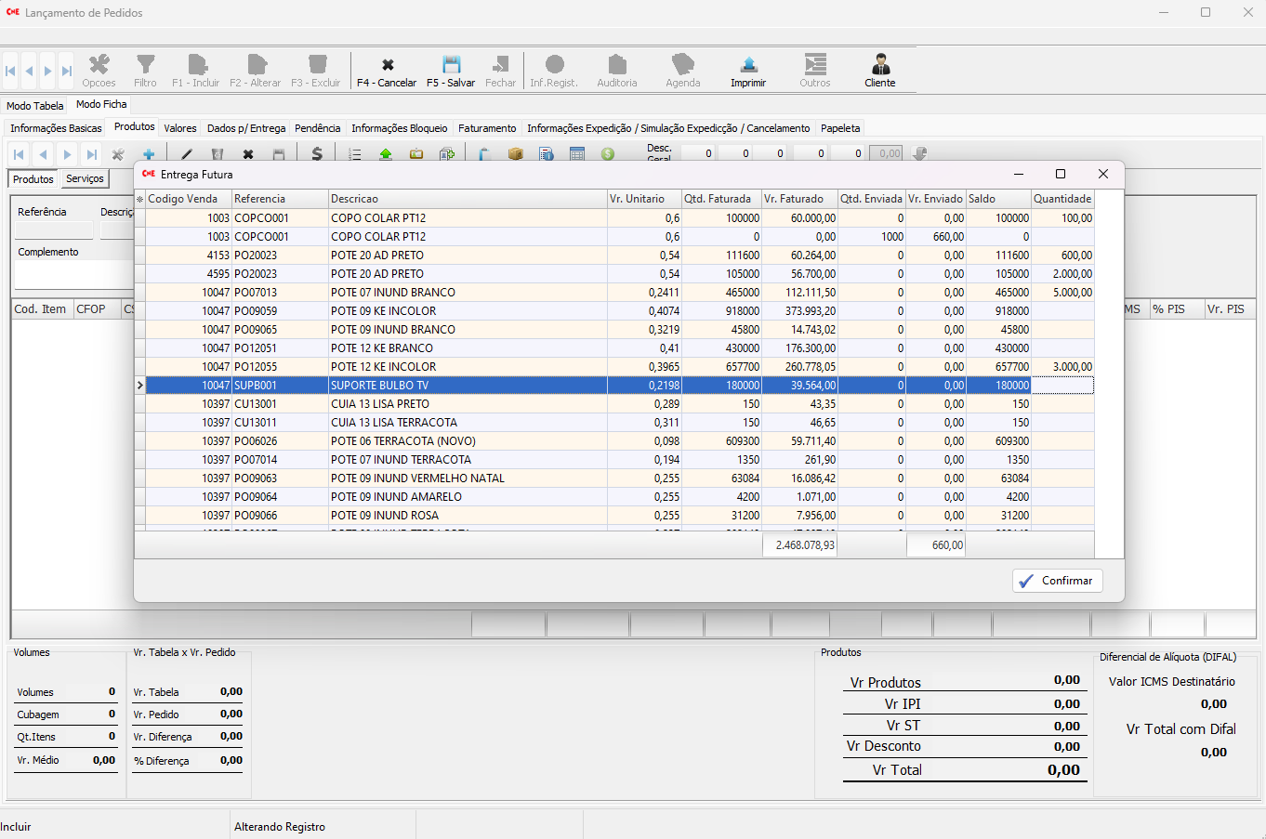
Task: Maximize the Entrega Futura dialog
Action: click(x=1060, y=174)
